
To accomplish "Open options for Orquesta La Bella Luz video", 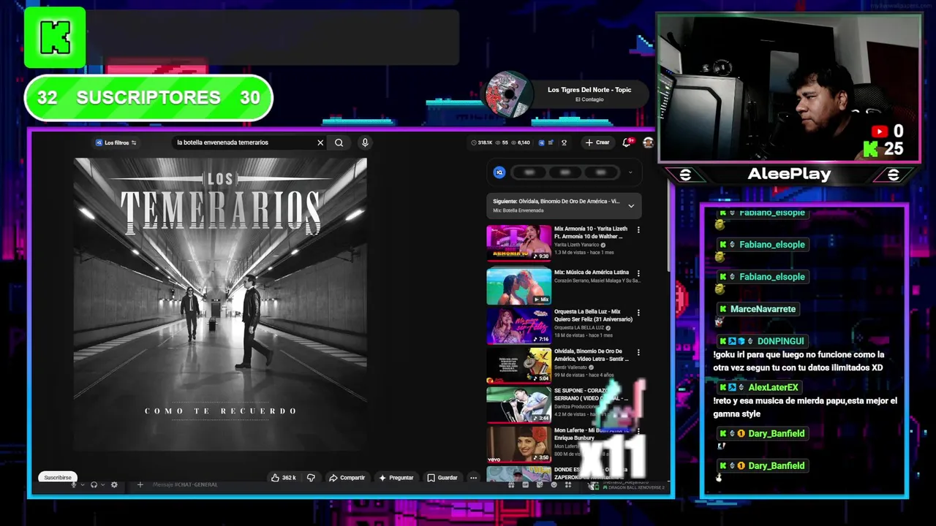I will [x=638, y=313].
